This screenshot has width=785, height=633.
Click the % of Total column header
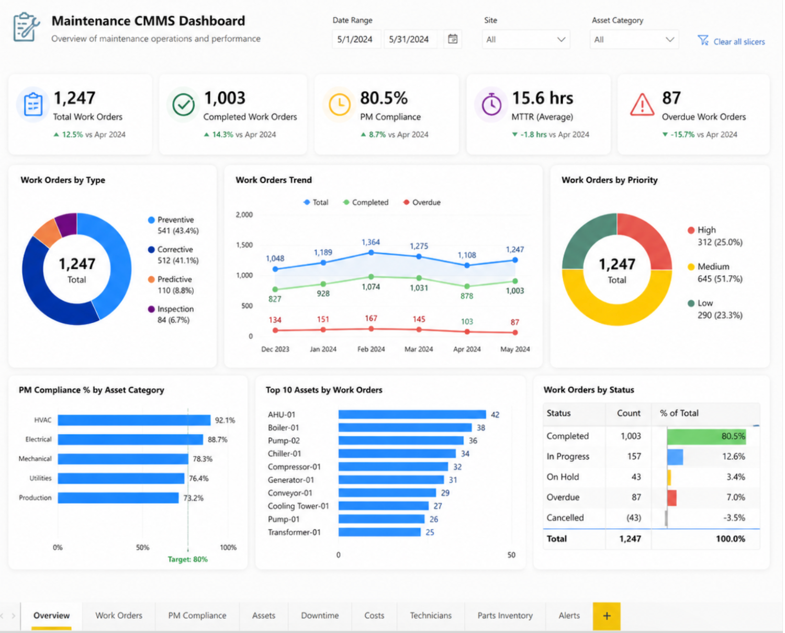tap(679, 413)
